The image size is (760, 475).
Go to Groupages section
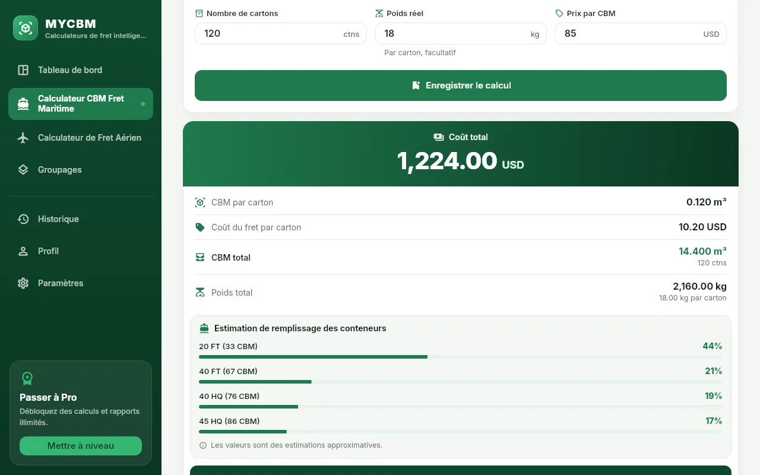click(x=81, y=170)
